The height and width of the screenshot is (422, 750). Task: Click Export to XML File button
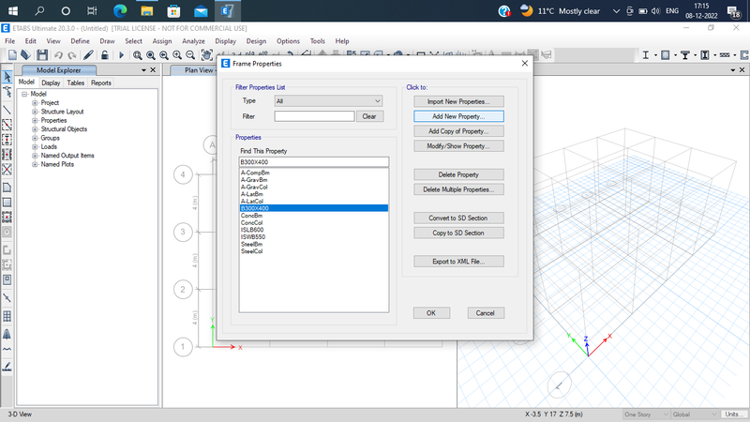458,262
